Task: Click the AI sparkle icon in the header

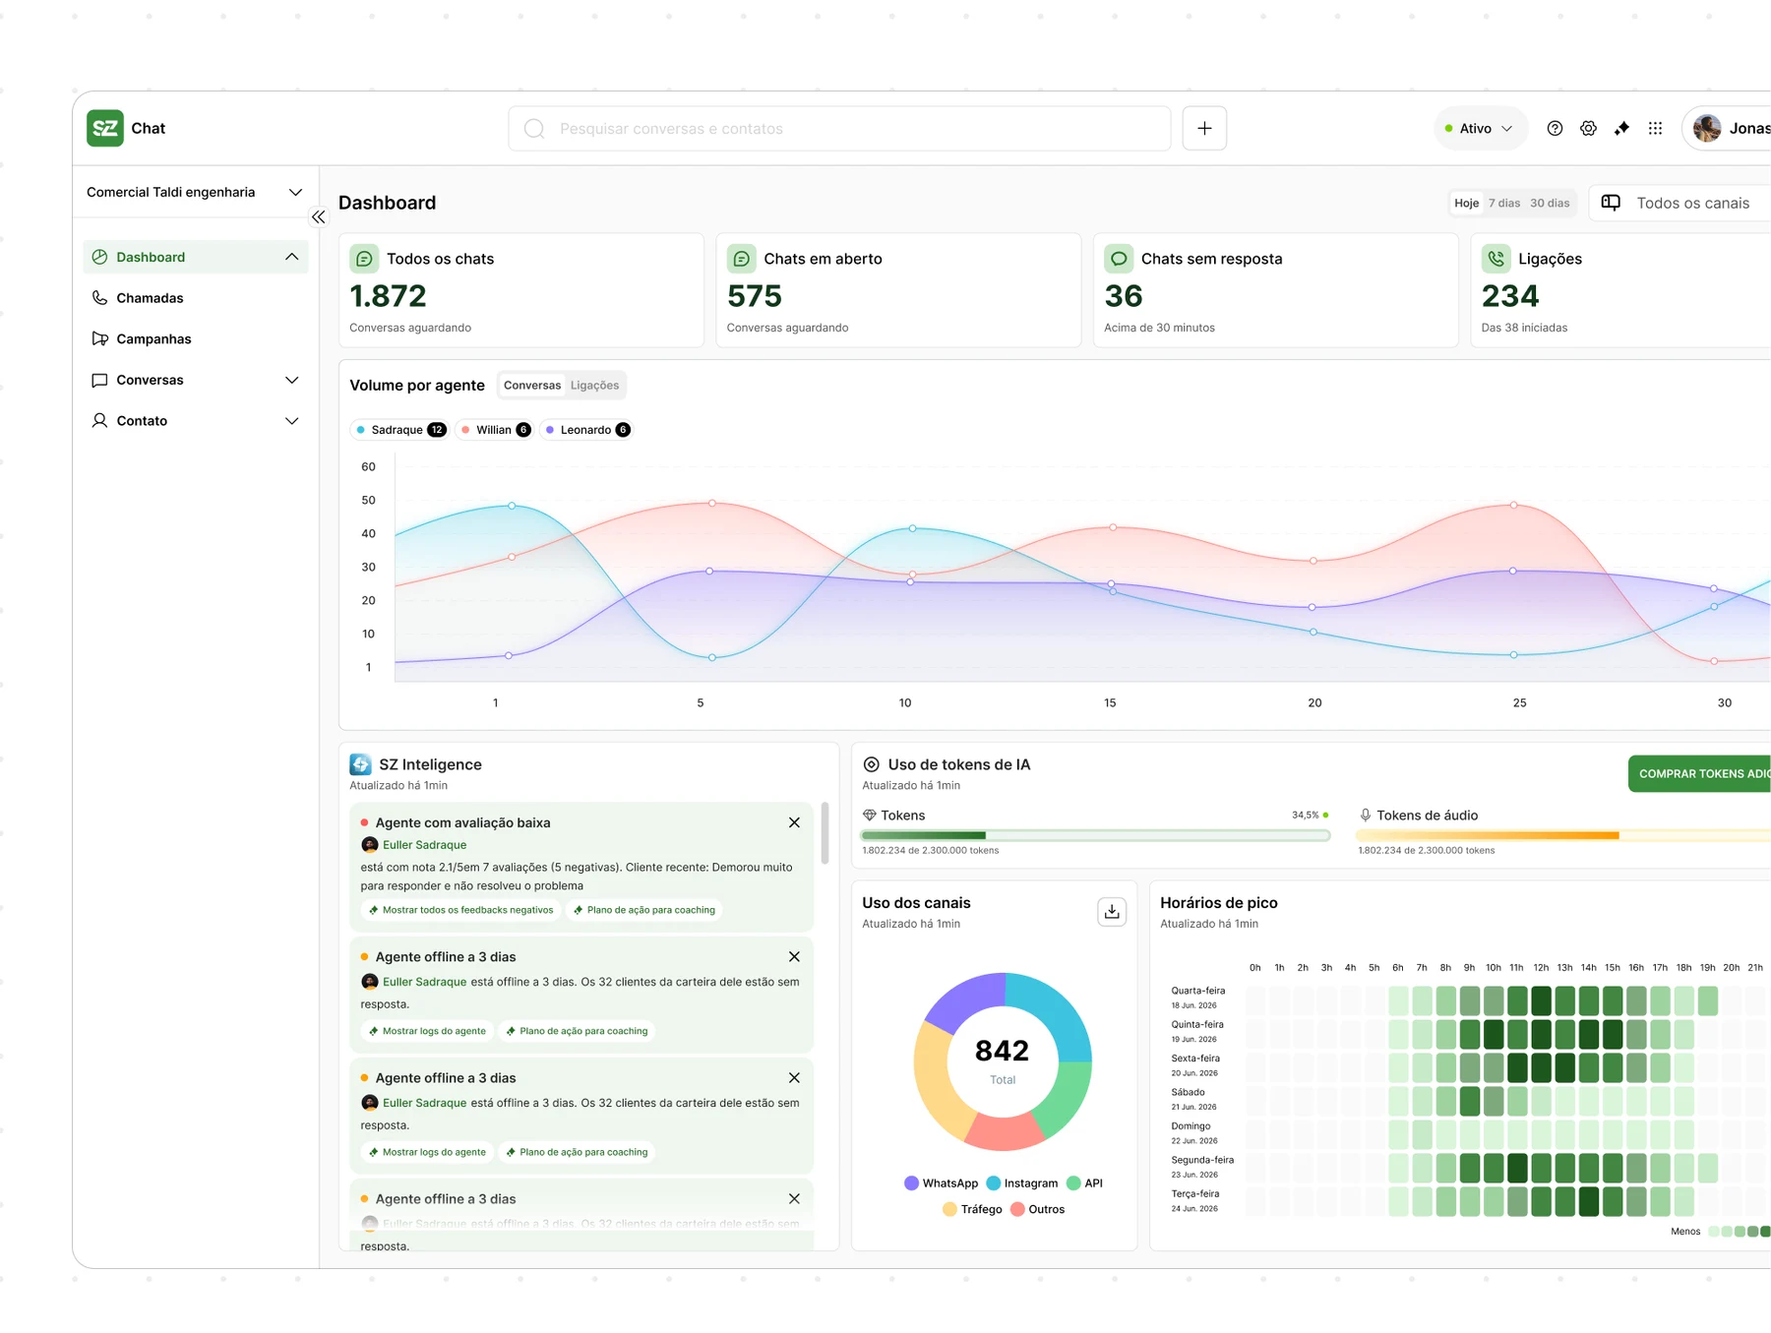Action: [1621, 129]
